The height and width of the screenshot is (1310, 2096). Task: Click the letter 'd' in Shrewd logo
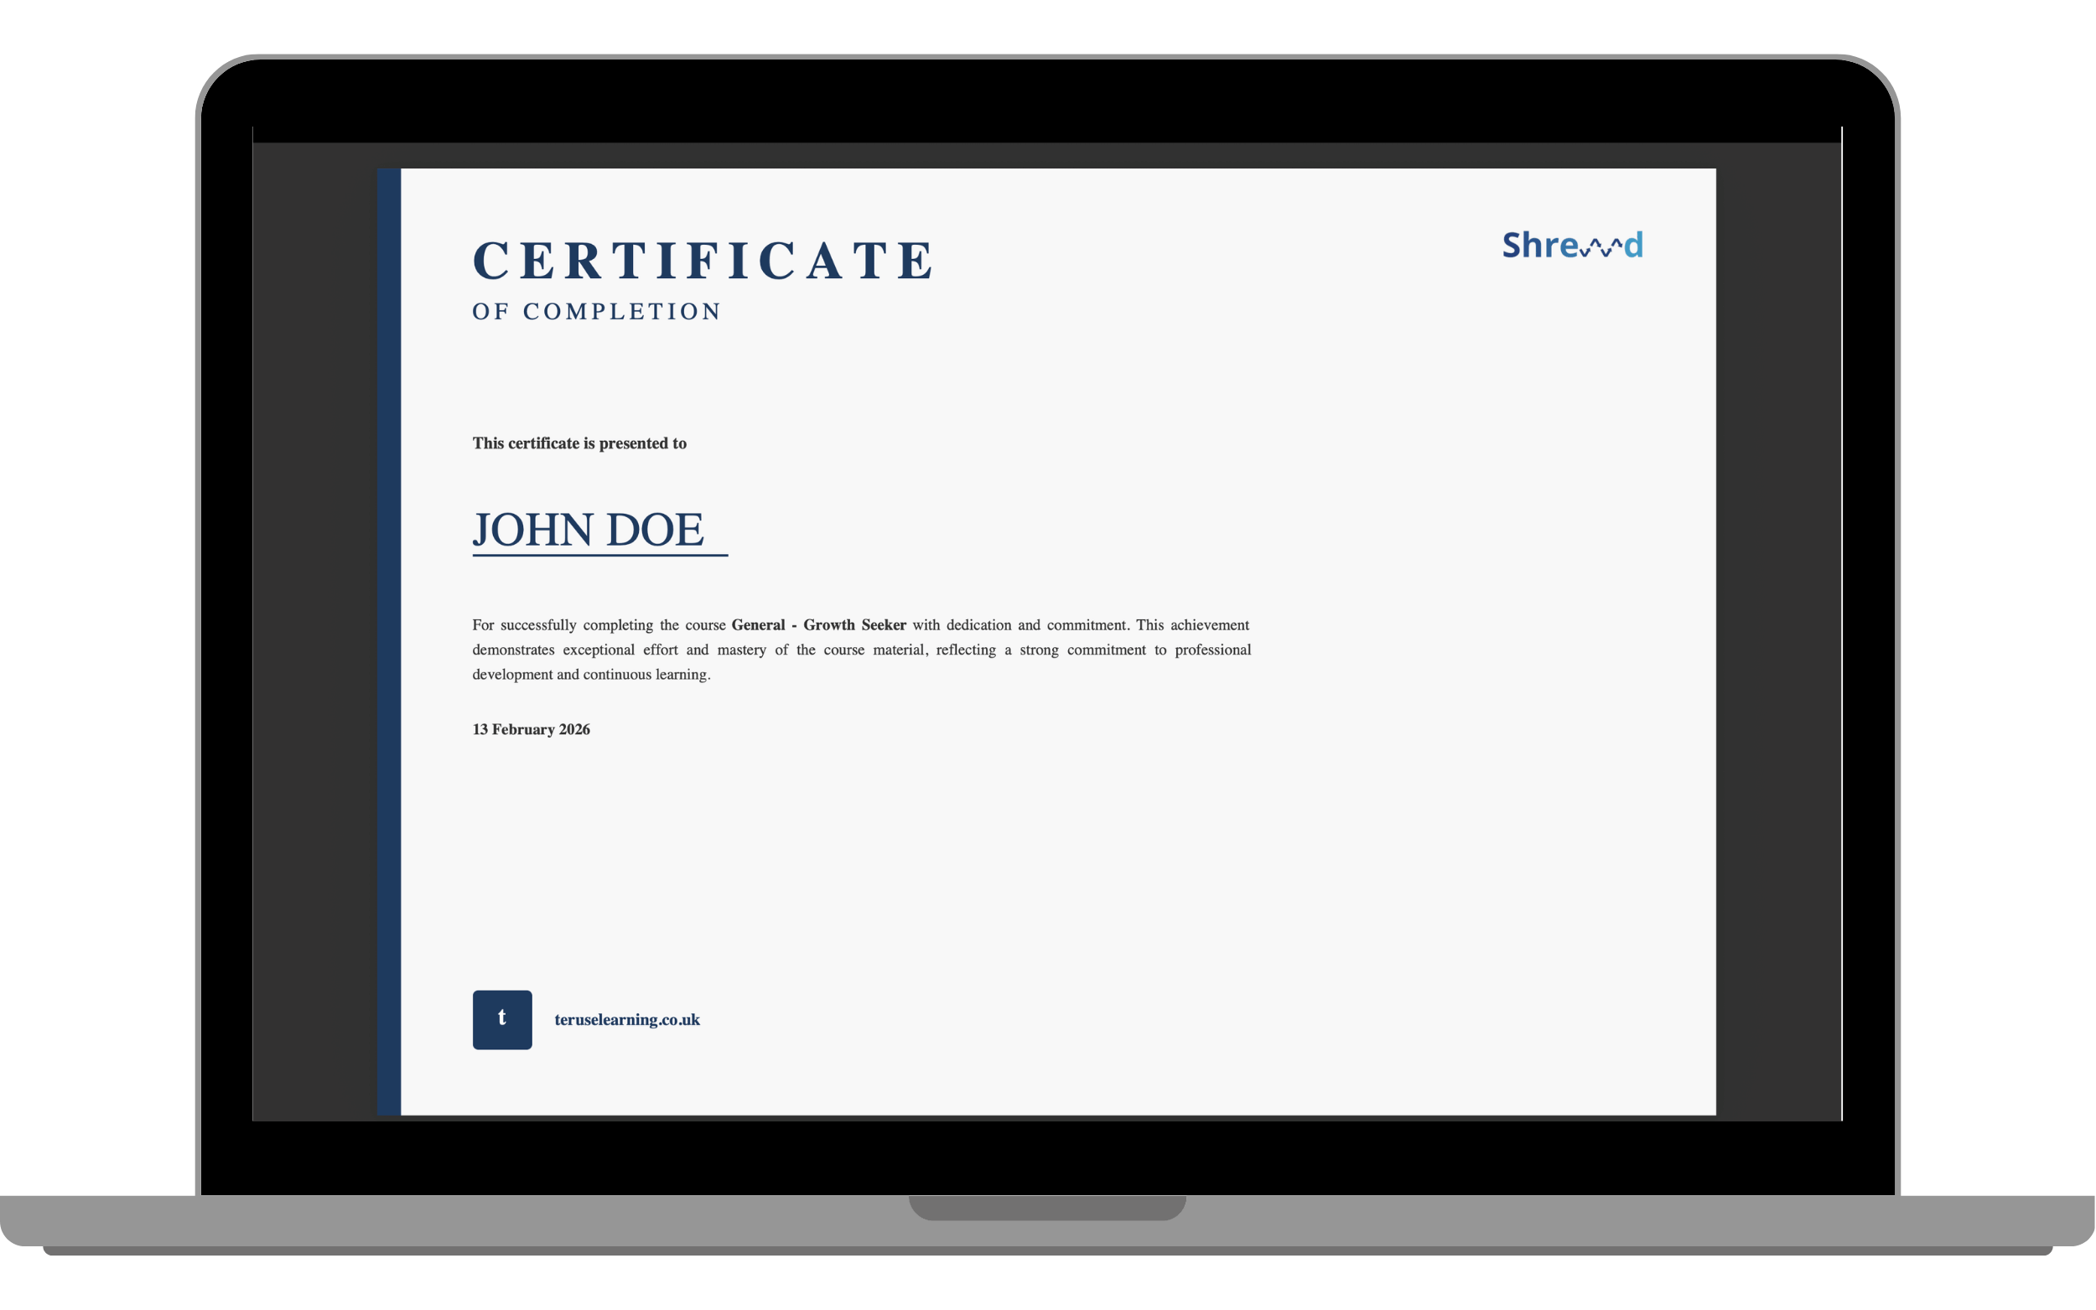[1633, 245]
